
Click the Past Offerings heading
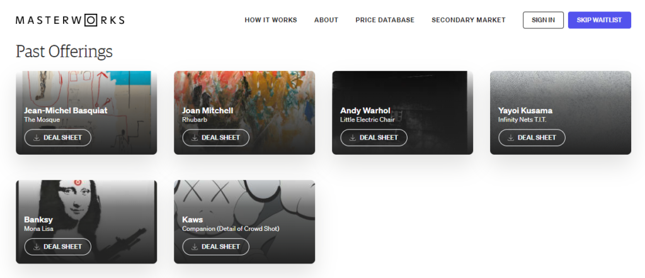tap(64, 52)
